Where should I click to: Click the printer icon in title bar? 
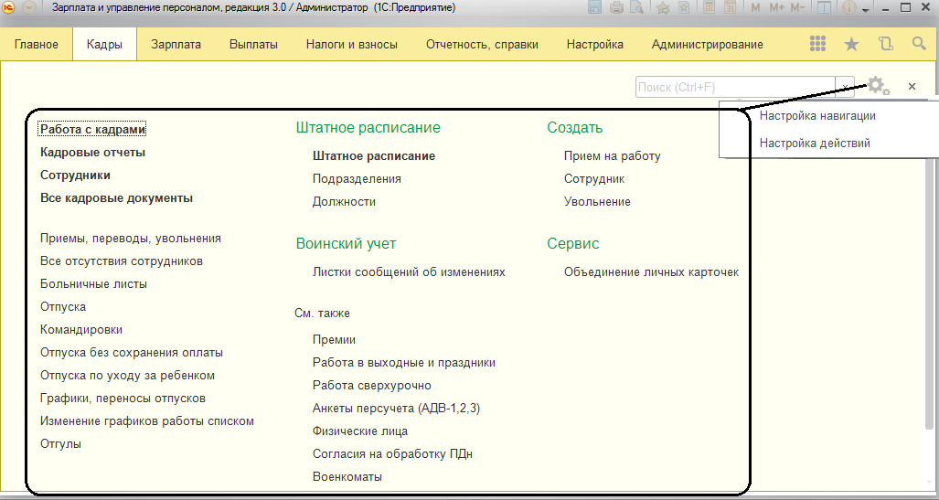pyautogui.click(x=616, y=8)
